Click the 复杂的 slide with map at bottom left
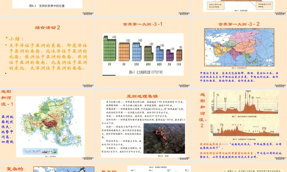 tap(47, 167)
